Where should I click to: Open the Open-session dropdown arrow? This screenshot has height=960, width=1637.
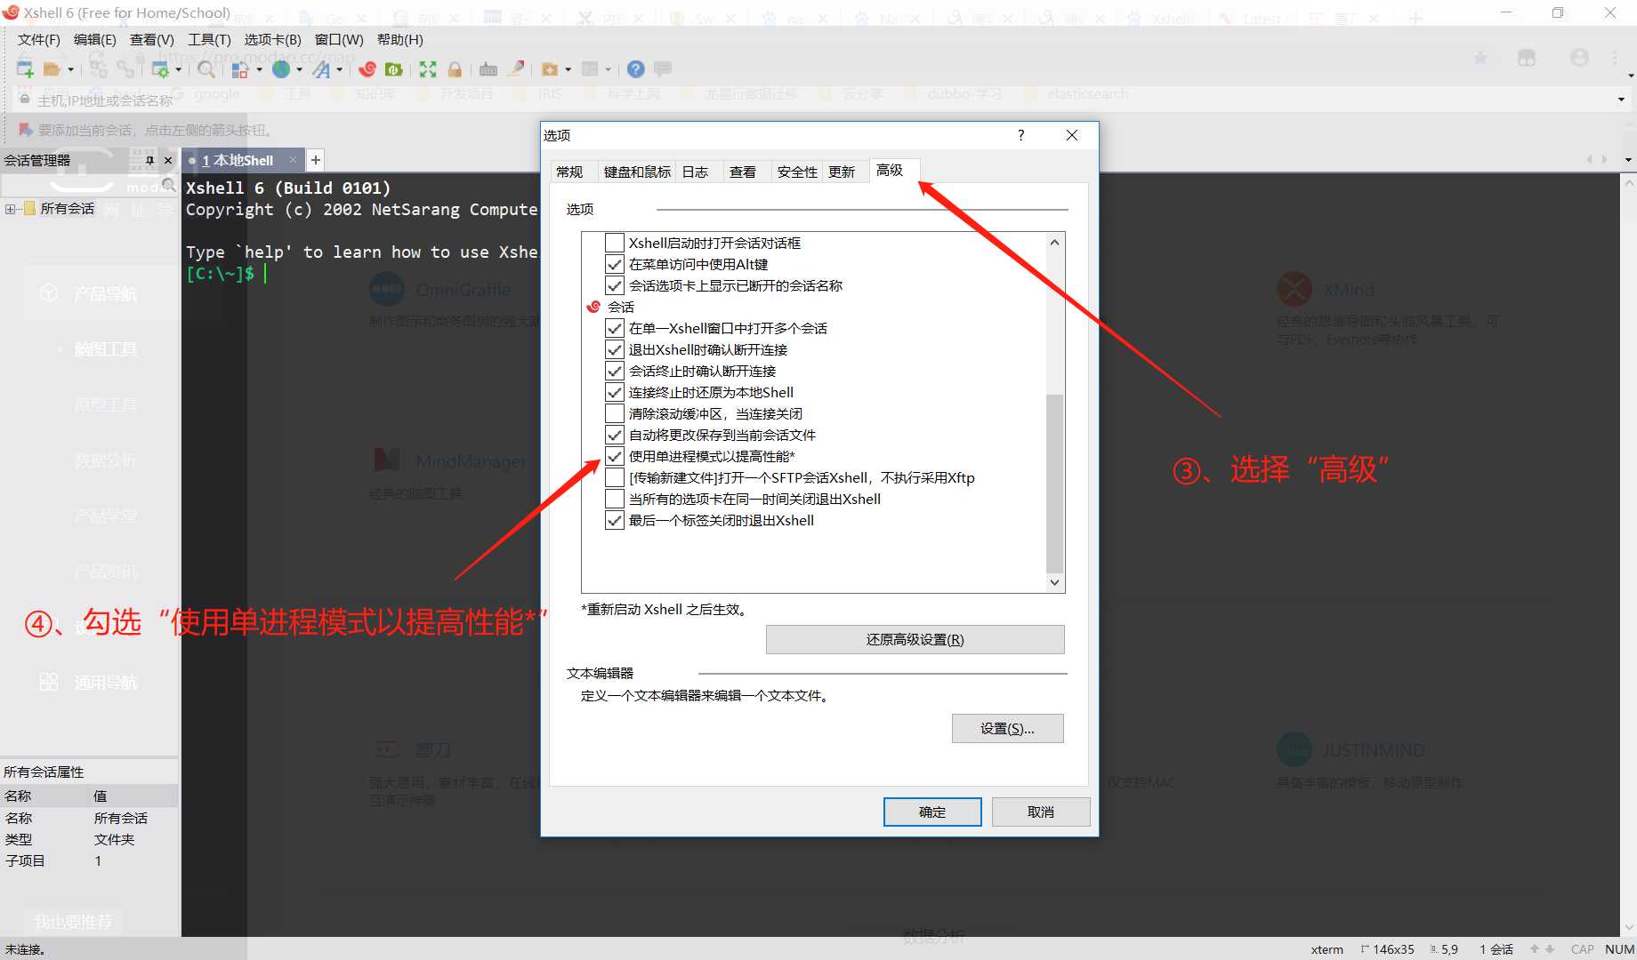pyautogui.click(x=70, y=69)
